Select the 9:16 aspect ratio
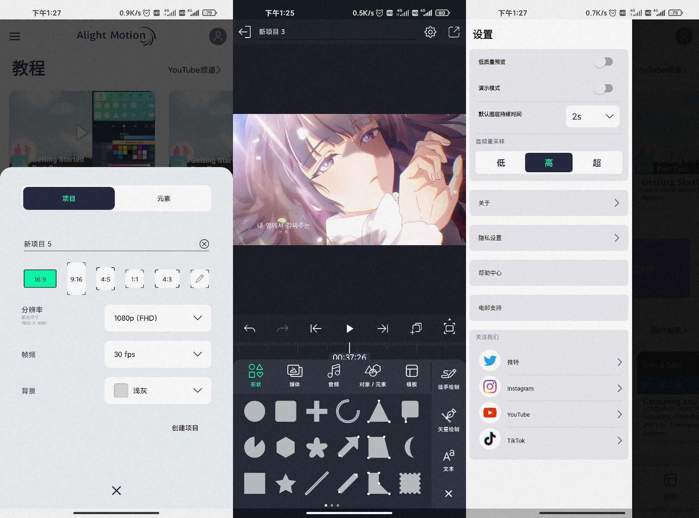 coord(76,279)
